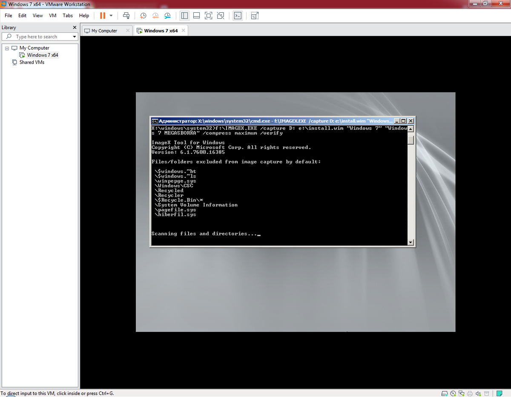
Task: Open the View menu
Action: (37, 15)
